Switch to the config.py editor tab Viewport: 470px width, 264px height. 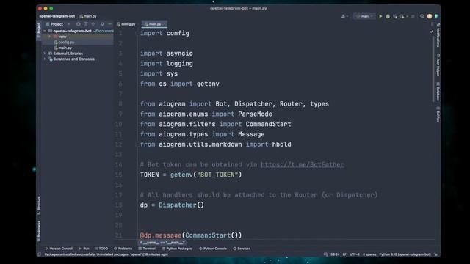[x=126, y=24]
